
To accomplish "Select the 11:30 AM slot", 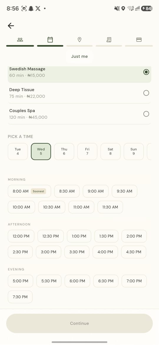I will coord(110,207).
